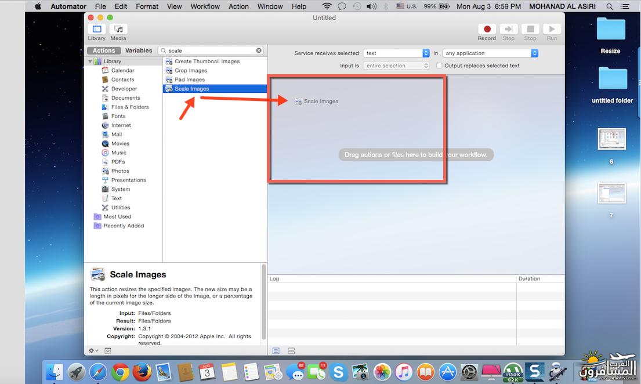Switch to the Actions tab
Viewport: 641px width, 384px height.
[104, 50]
